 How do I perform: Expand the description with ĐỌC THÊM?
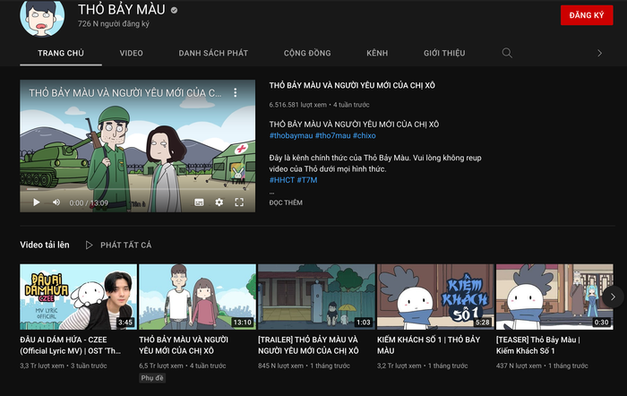click(286, 203)
